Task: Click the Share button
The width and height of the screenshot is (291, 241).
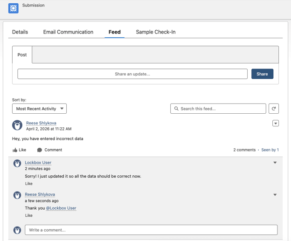Action: pyautogui.click(x=262, y=74)
